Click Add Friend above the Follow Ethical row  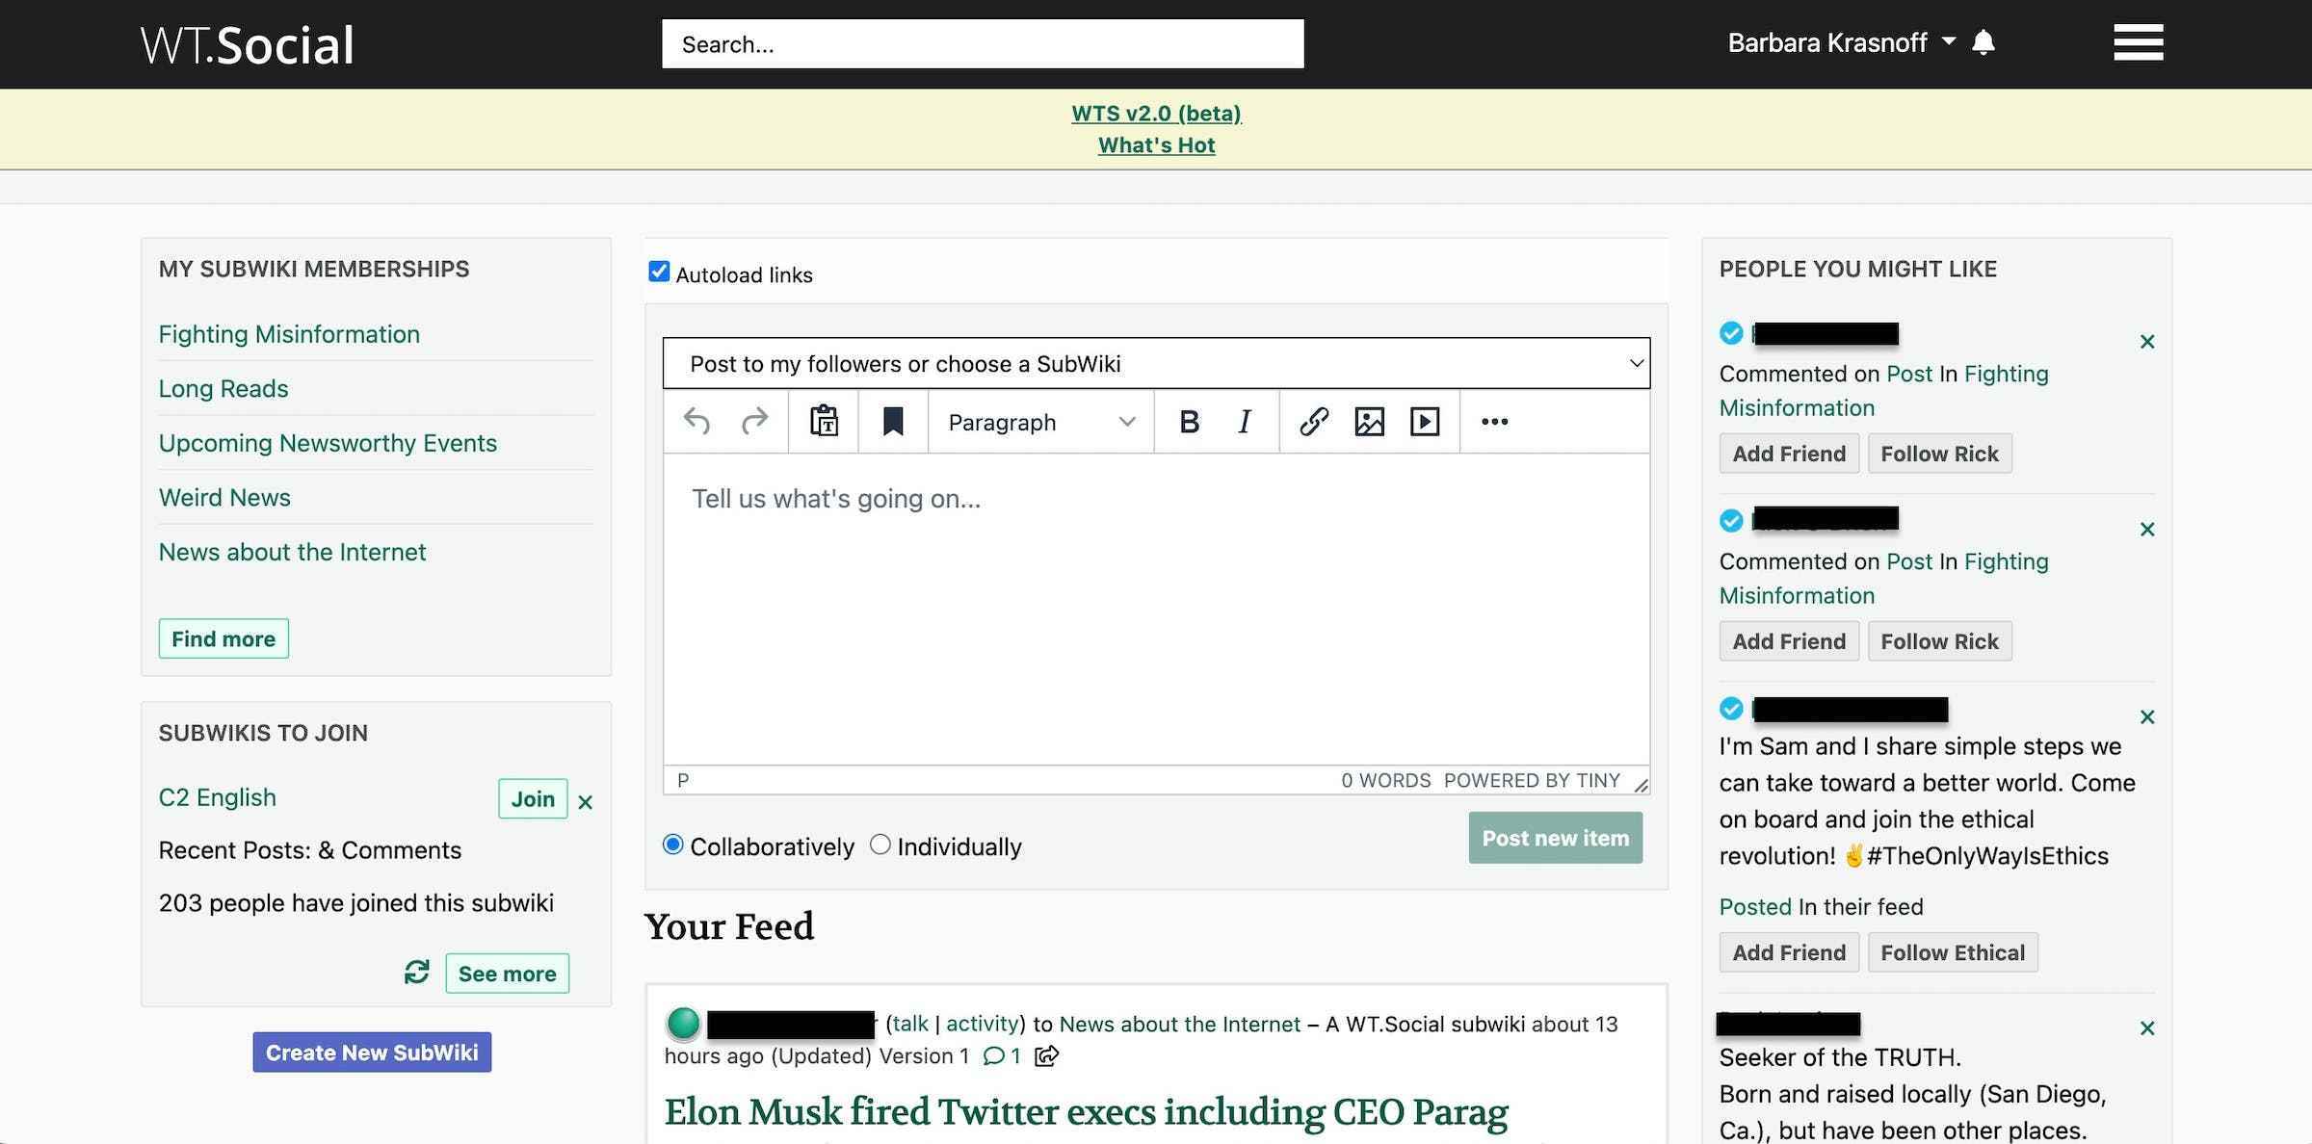1789,952
